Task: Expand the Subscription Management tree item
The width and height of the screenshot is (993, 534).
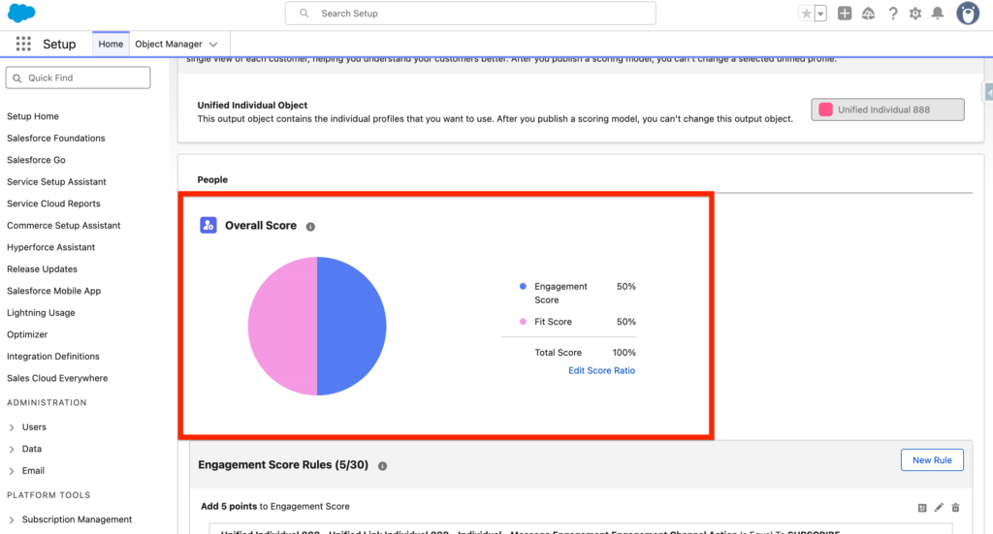Action: [12, 519]
